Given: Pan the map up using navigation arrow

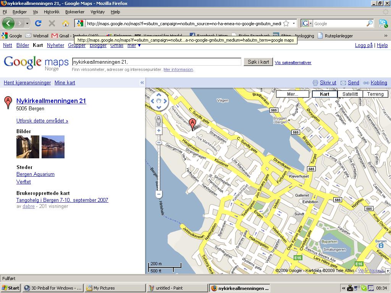Looking at the screenshot, I should tap(159, 95).
